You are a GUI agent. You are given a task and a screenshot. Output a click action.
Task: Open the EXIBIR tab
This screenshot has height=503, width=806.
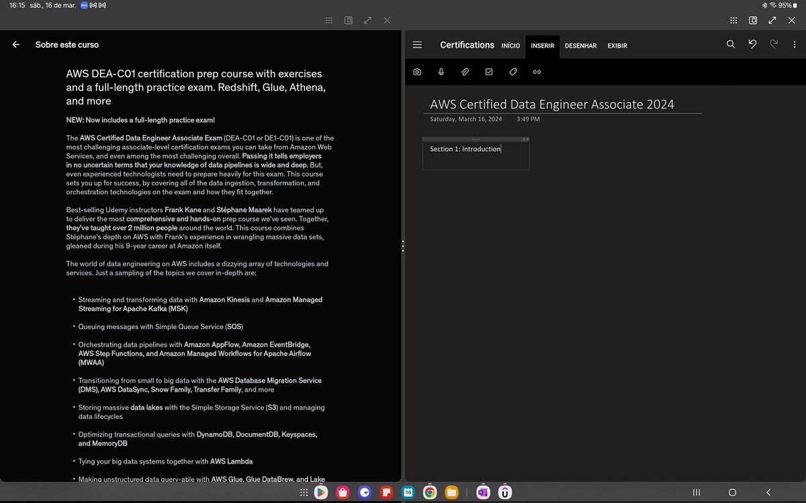tap(617, 46)
